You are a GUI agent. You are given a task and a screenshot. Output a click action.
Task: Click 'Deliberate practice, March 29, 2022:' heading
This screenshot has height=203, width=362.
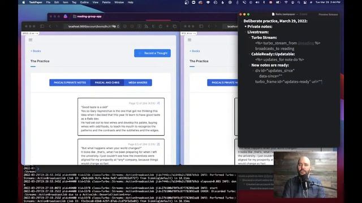[x=275, y=21]
